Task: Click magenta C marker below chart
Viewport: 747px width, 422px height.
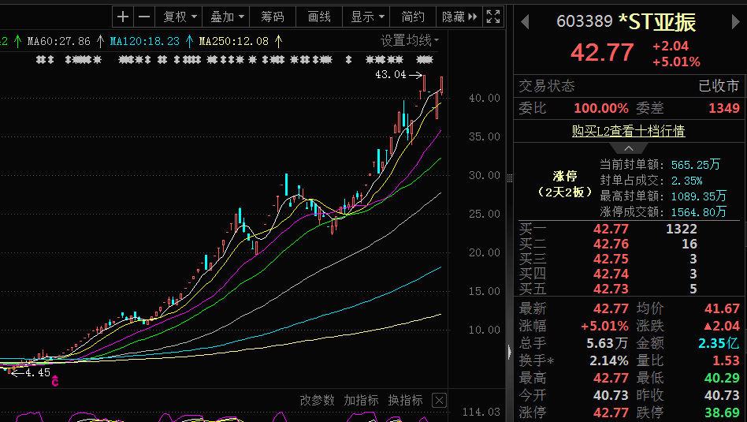Action: 55,380
